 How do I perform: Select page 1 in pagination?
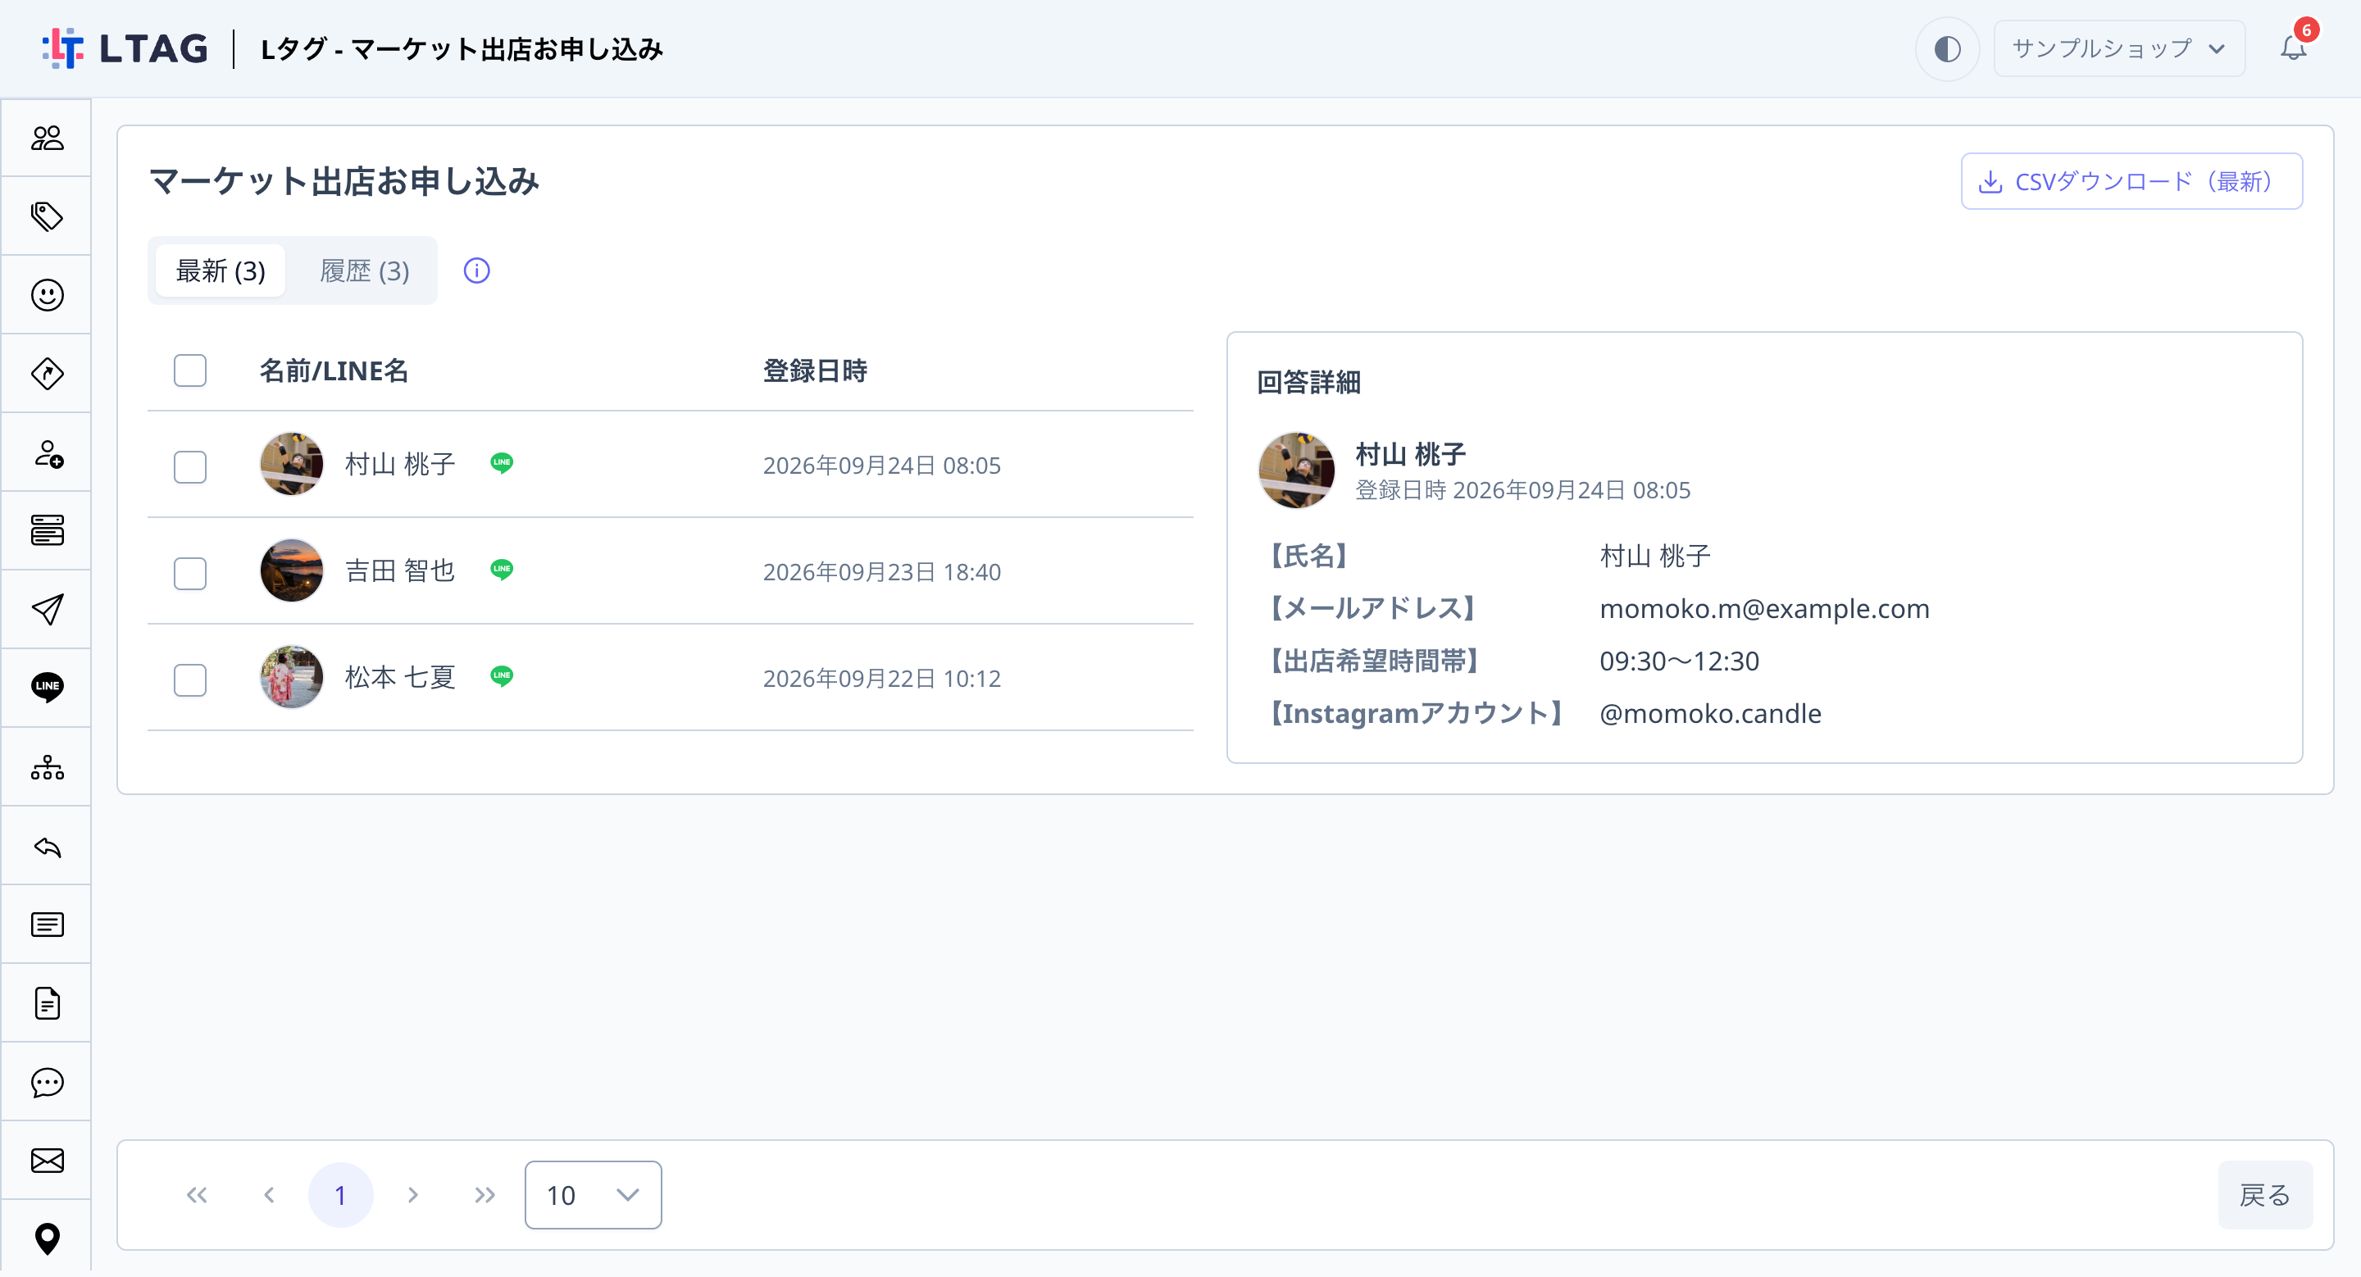click(340, 1196)
